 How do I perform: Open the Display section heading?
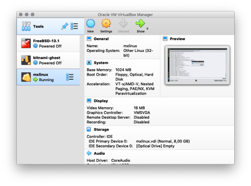pos(101,101)
